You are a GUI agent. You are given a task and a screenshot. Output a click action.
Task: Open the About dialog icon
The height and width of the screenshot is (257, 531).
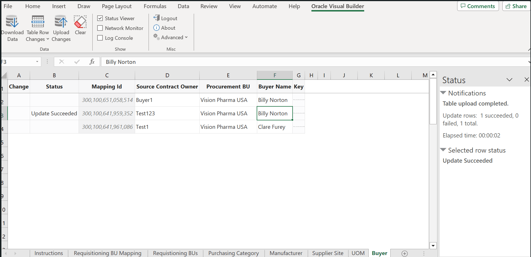pos(156,28)
